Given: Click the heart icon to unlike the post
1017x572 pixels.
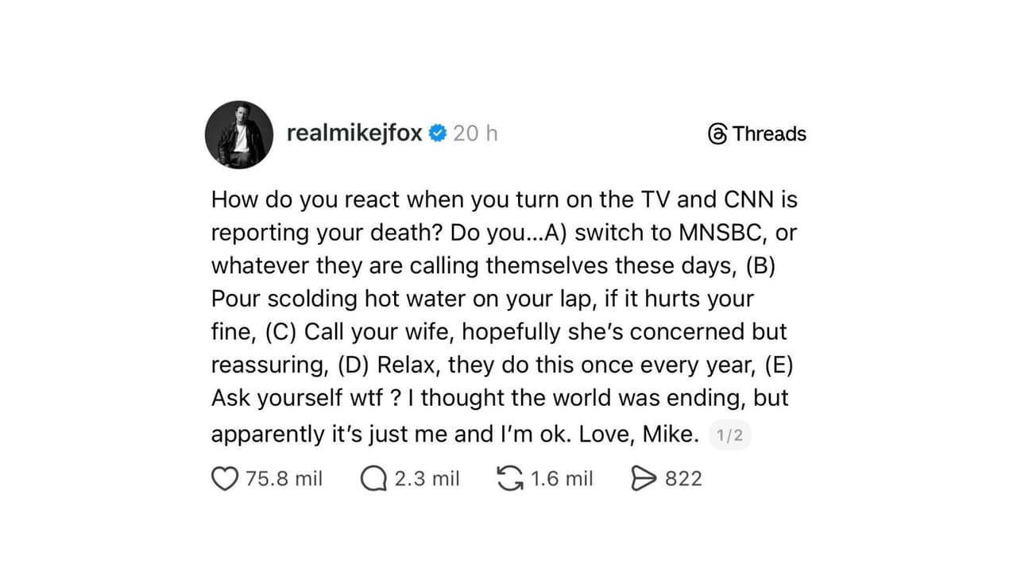Looking at the screenshot, I should tap(224, 477).
